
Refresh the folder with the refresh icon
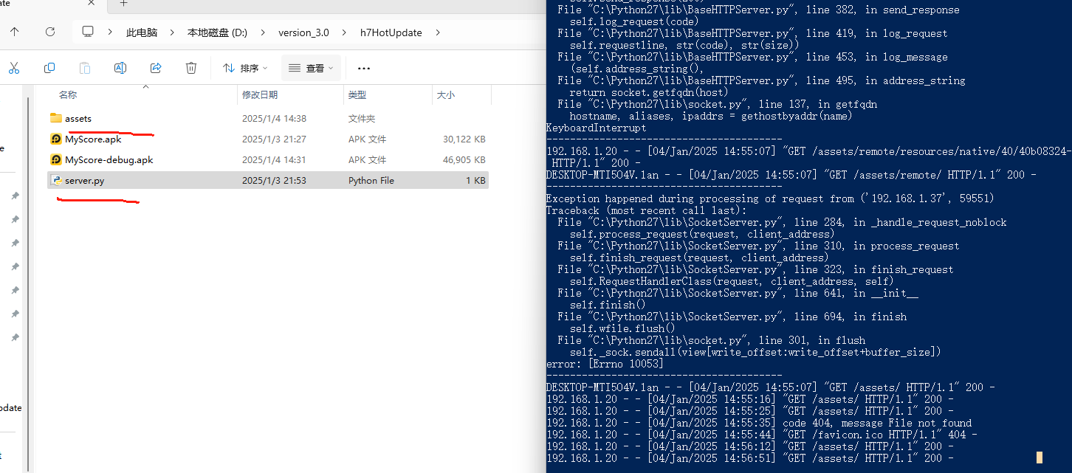point(50,32)
